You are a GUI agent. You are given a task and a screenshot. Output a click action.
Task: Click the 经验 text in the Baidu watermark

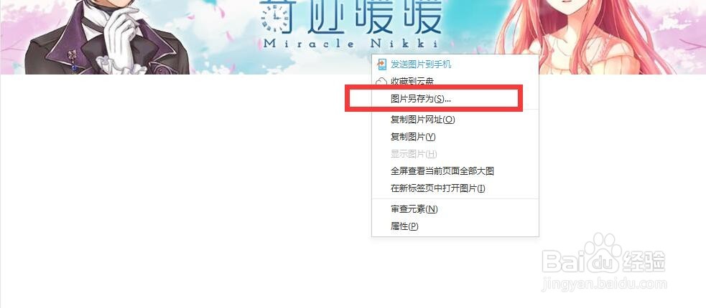[x=644, y=261]
